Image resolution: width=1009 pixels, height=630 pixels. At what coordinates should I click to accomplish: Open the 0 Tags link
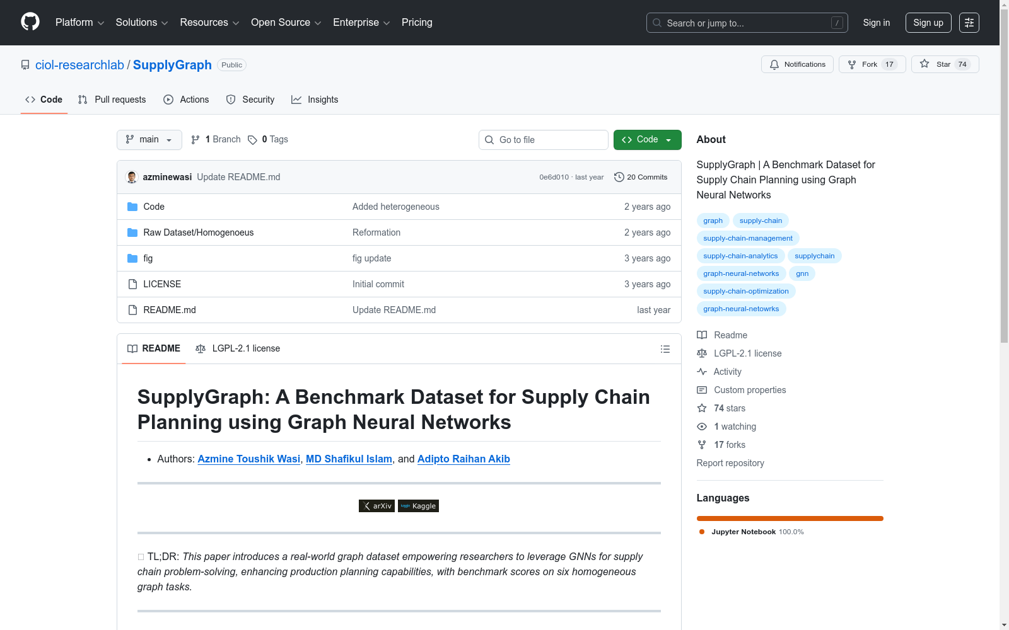(x=268, y=139)
